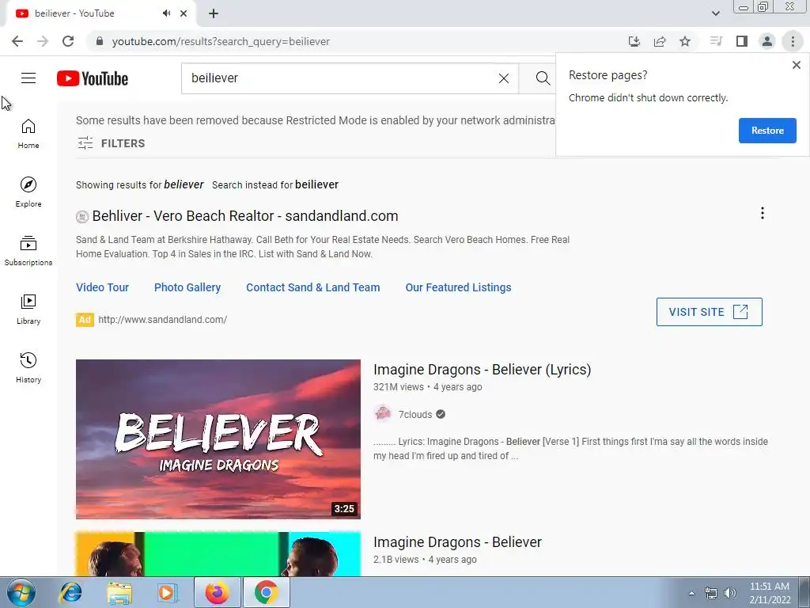Bookmark this page with the star
Screen dimensions: 810x608
pyautogui.click(x=685, y=41)
